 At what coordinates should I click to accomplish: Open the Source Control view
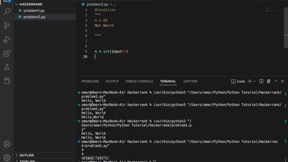[7, 26]
